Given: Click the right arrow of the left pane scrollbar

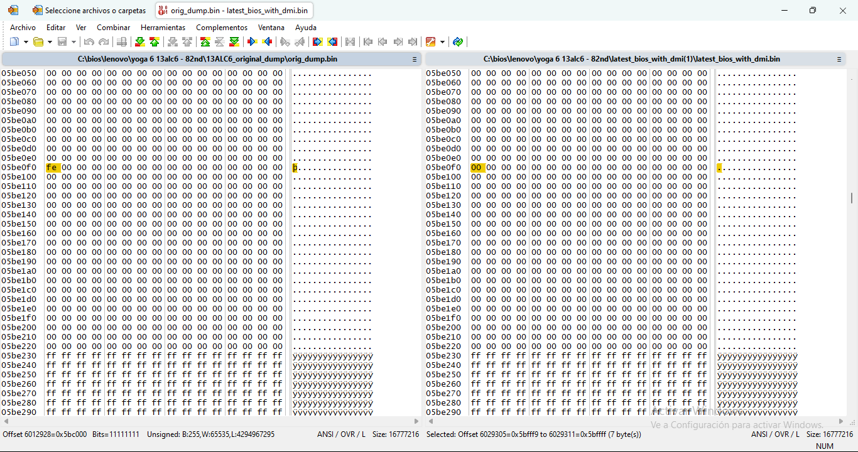Looking at the screenshot, I should click(x=416, y=421).
